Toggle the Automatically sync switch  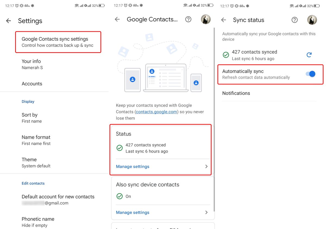pyautogui.click(x=311, y=74)
